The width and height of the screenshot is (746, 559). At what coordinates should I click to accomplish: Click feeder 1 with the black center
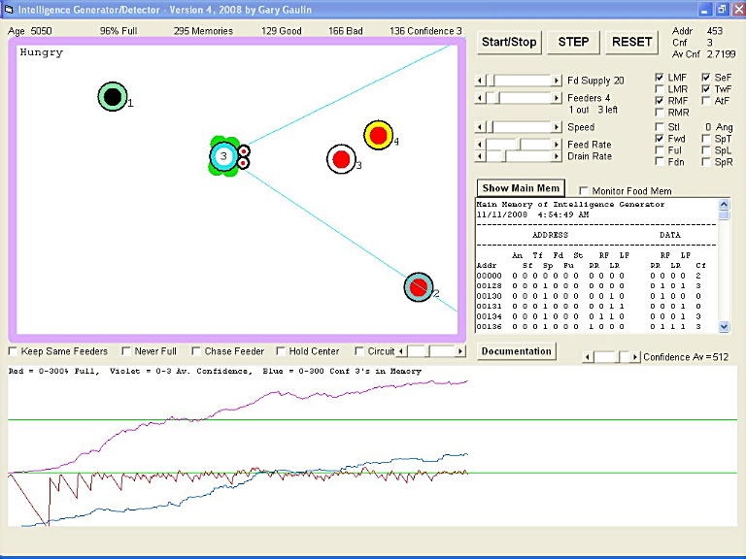pyautogui.click(x=113, y=96)
